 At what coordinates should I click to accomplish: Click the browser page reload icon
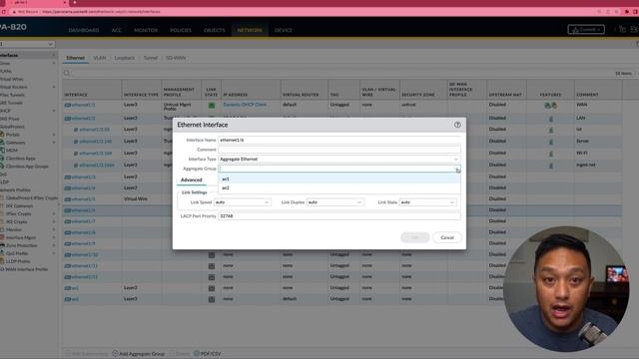tap(4, 12)
